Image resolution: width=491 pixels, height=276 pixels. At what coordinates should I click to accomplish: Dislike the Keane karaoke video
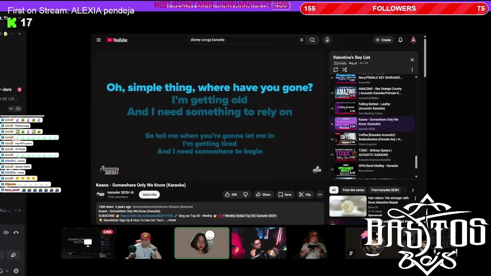(245, 194)
